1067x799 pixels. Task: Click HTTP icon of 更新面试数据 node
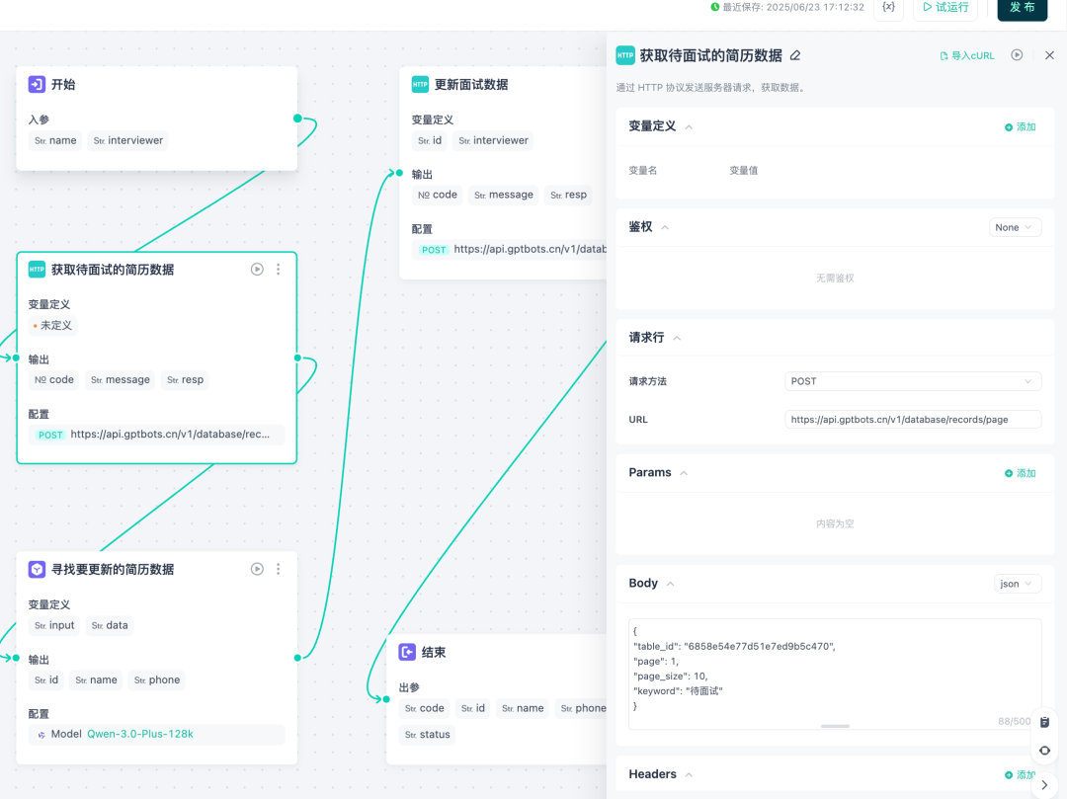click(420, 84)
